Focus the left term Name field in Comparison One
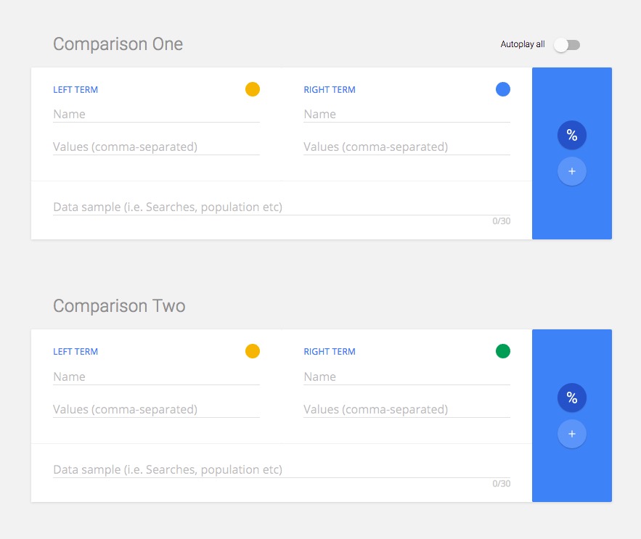This screenshot has width=641, height=539. tap(156, 115)
